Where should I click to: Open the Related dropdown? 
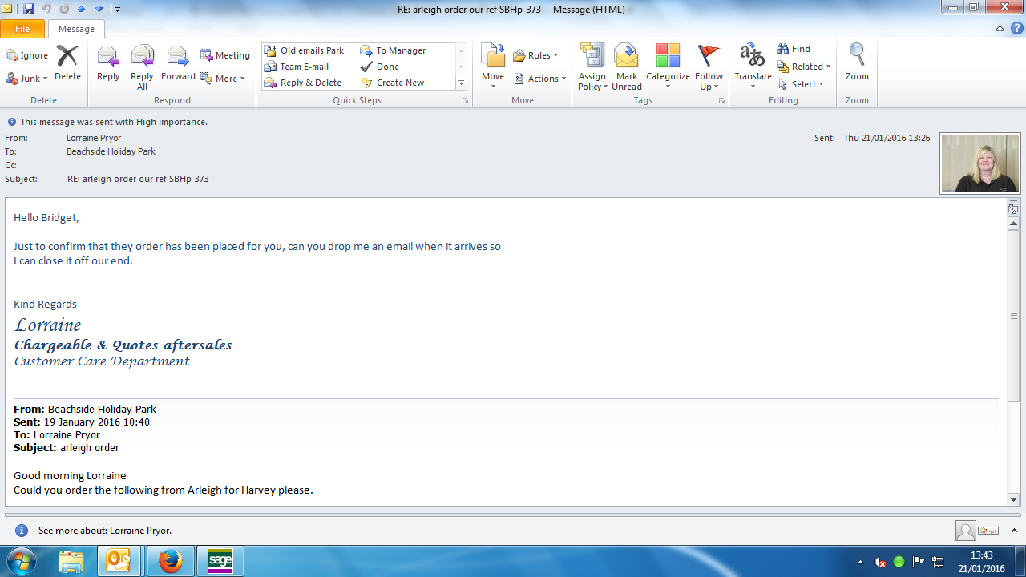pyautogui.click(x=804, y=67)
